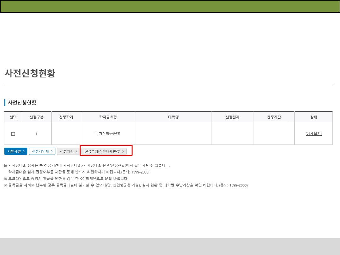The width and height of the screenshot is (340, 255).
Task: Click the large 사전신청현황 page title
Action: [x=30, y=73]
